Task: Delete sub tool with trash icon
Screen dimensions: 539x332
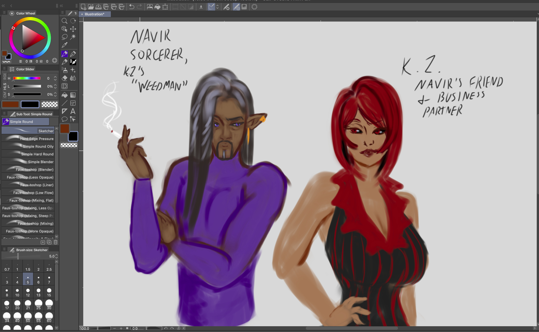Action: 56,242
